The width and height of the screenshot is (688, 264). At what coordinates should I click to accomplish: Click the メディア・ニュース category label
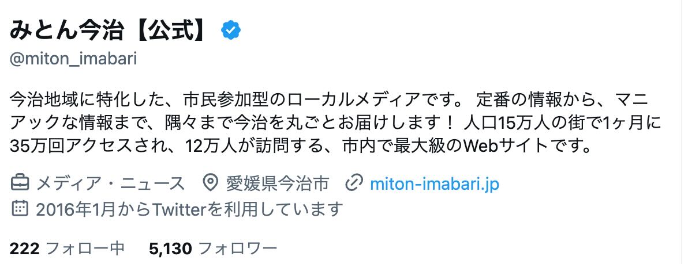click(111, 183)
